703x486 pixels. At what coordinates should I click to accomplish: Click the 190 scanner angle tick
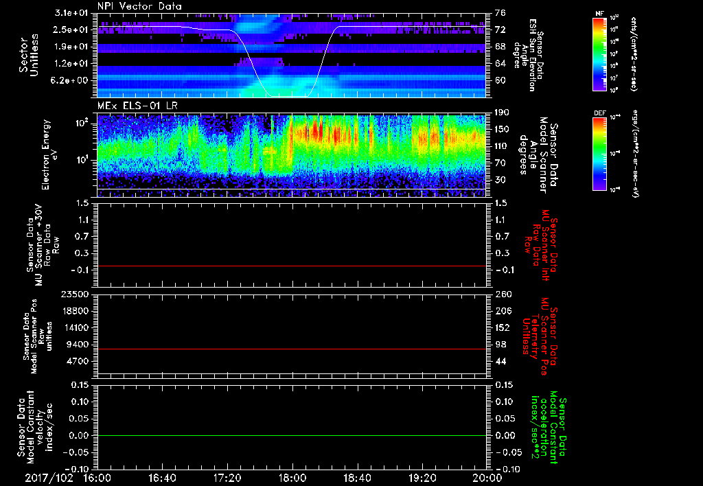tap(503, 113)
